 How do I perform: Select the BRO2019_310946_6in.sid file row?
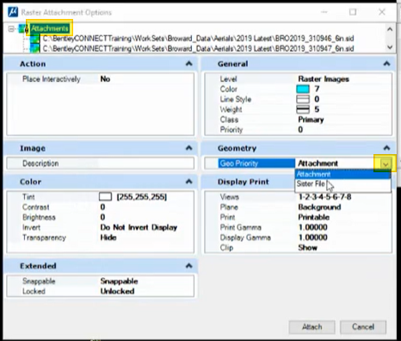coord(198,39)
